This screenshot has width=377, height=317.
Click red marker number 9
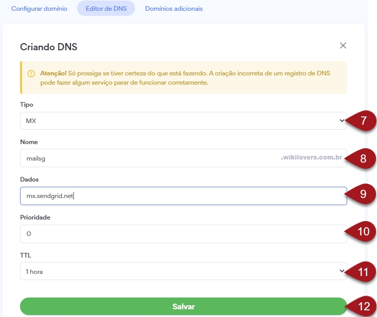[x=361, y=194]
